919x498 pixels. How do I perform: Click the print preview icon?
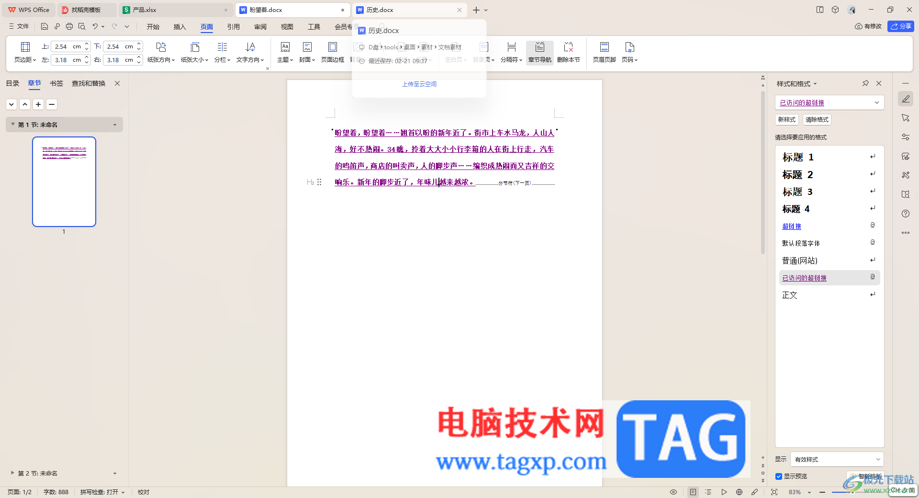coord(82,26)
